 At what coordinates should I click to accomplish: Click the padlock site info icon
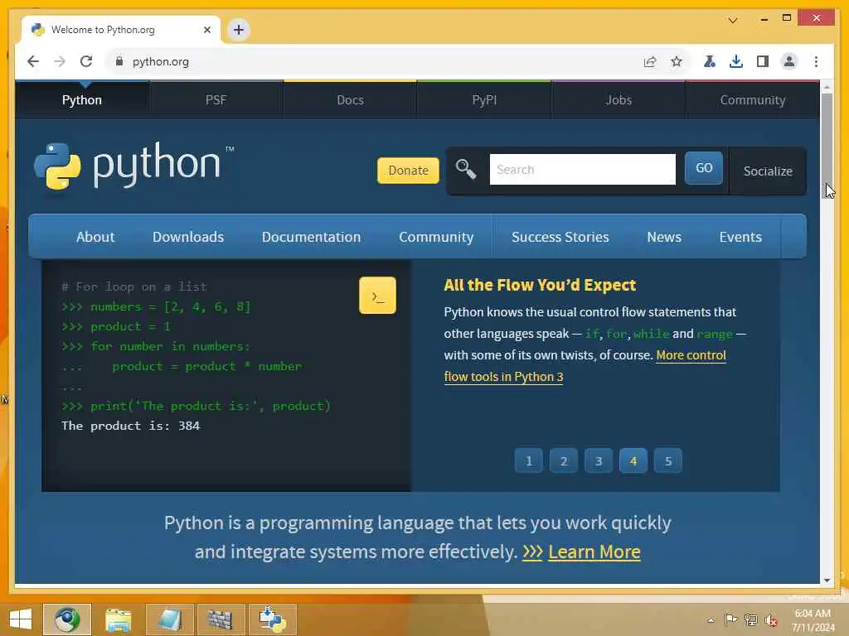click(x=119, y=61)
